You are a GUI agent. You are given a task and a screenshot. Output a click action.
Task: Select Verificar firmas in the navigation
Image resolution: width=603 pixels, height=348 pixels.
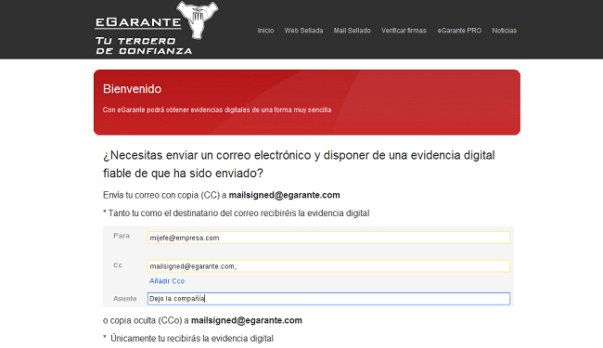(404, 31)
